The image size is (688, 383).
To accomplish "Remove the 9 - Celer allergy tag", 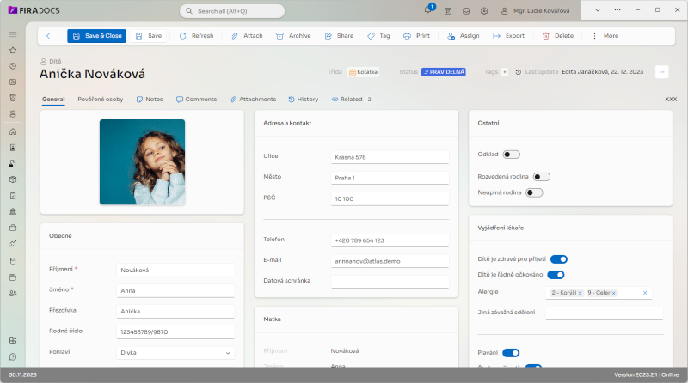I will [x=614, y=293].
